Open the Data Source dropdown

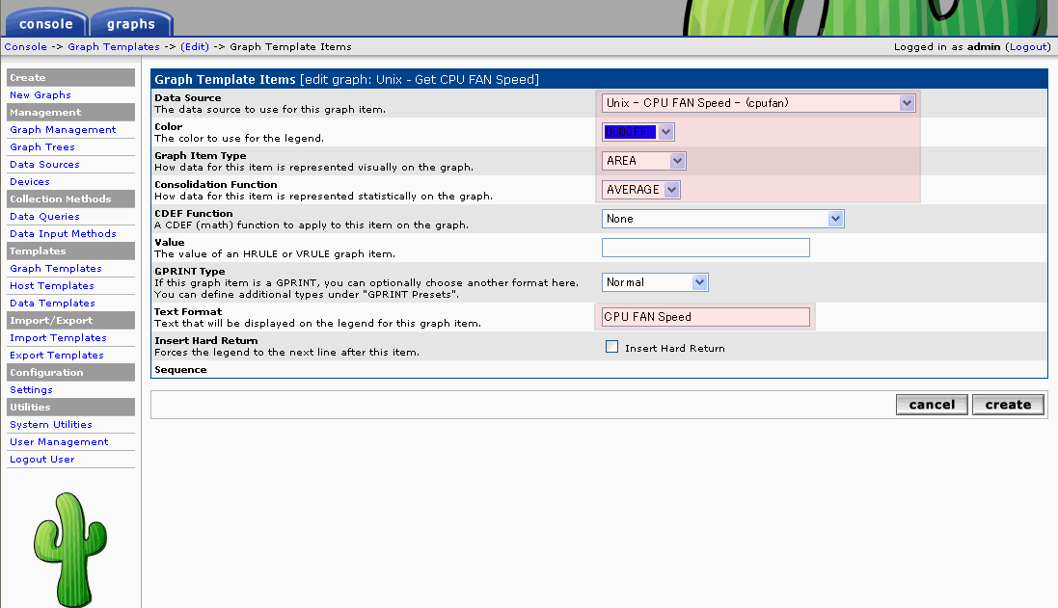[758, 103]
